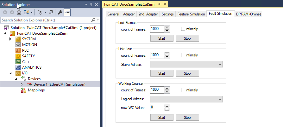Click the SAFETY node icon
Image resolution: width=283 pixels, height=127 pixels.
(18, 56)
